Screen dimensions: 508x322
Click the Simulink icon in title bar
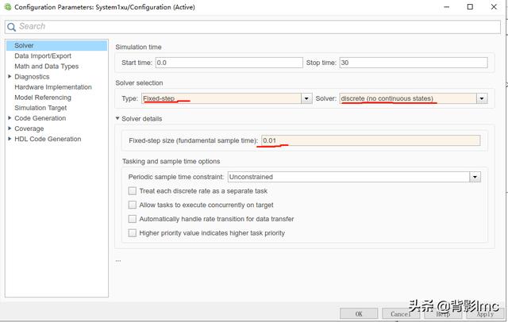coord(7,7)
